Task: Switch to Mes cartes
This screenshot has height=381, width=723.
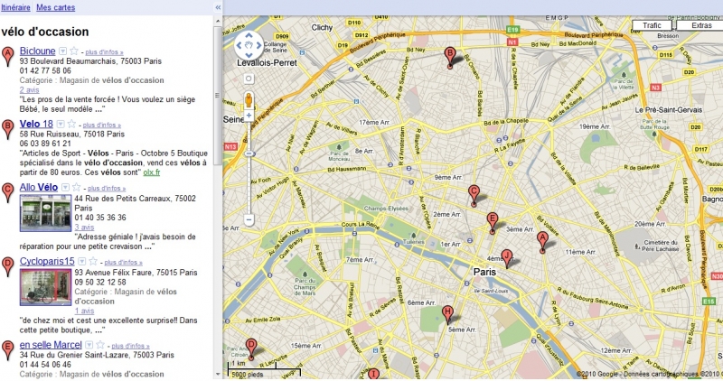Action: point(56,6)
